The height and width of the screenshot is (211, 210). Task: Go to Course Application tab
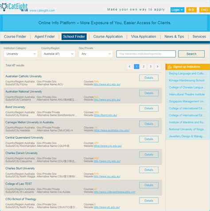click(108, 36)
